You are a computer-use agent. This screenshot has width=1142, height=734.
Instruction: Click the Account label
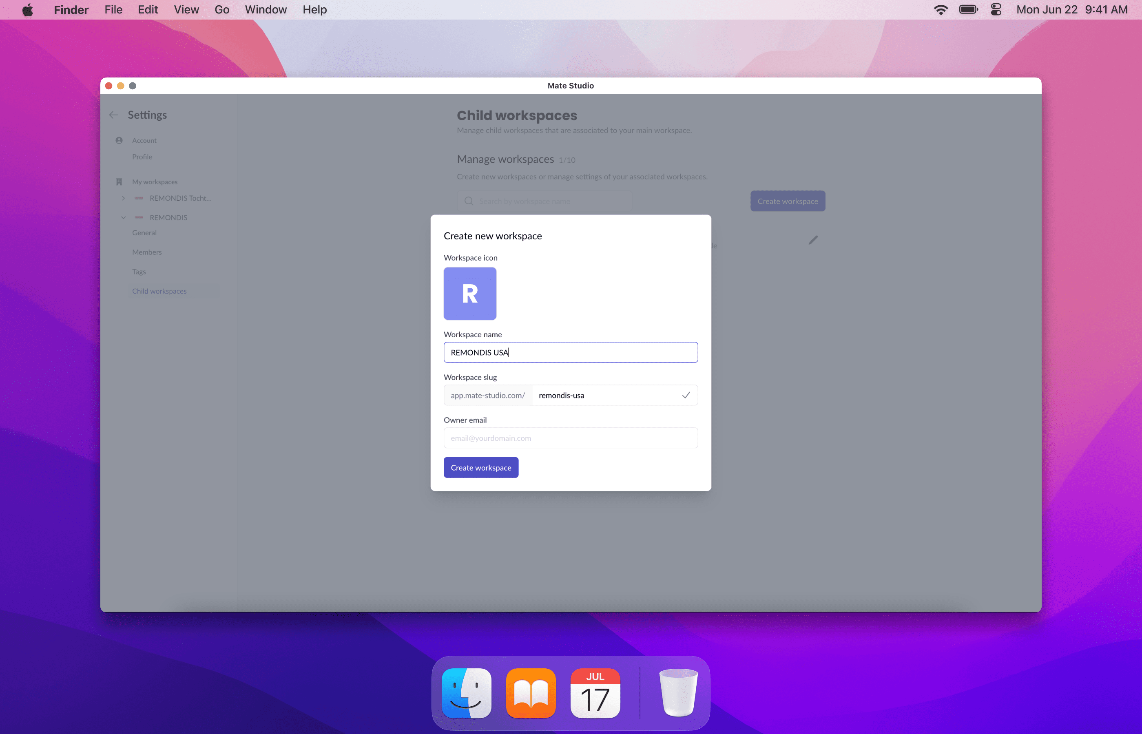click(x=144, y=141)
